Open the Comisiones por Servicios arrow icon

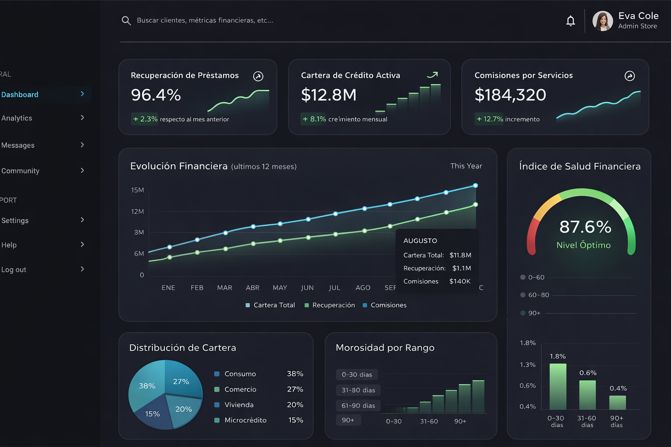[629, 76]
